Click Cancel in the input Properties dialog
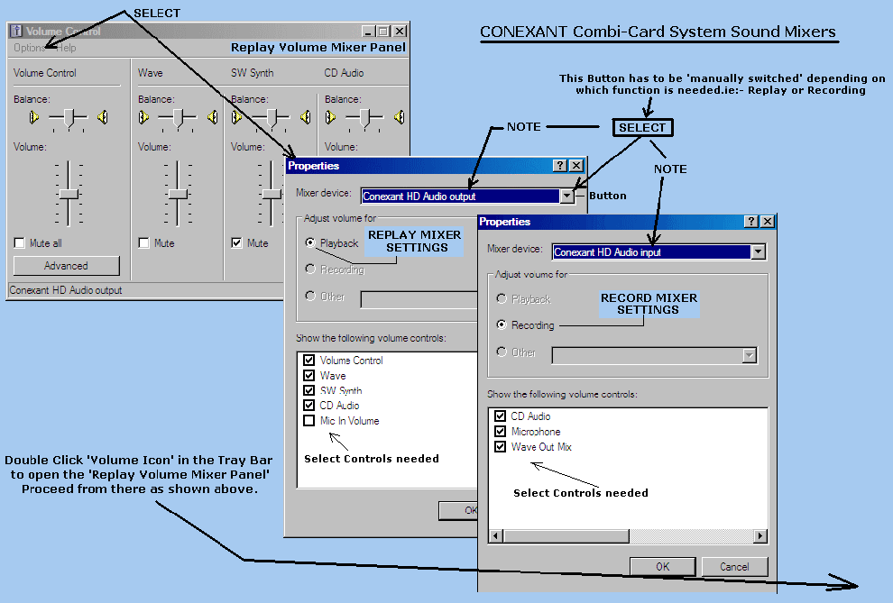893x603 pixels. 734,567
